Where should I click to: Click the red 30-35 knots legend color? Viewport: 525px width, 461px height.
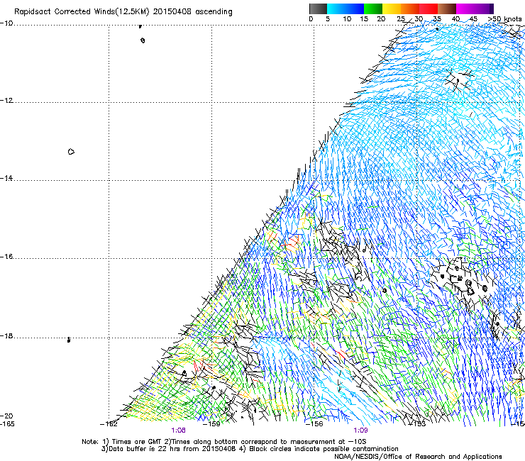tap(429, 9)
